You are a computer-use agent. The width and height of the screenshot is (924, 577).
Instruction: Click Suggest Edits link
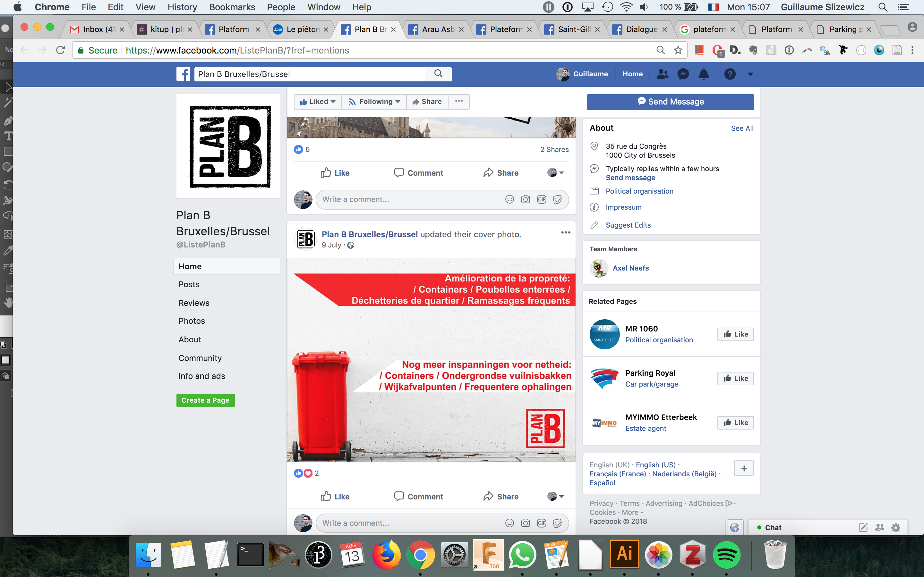click(x=628, y=225)
